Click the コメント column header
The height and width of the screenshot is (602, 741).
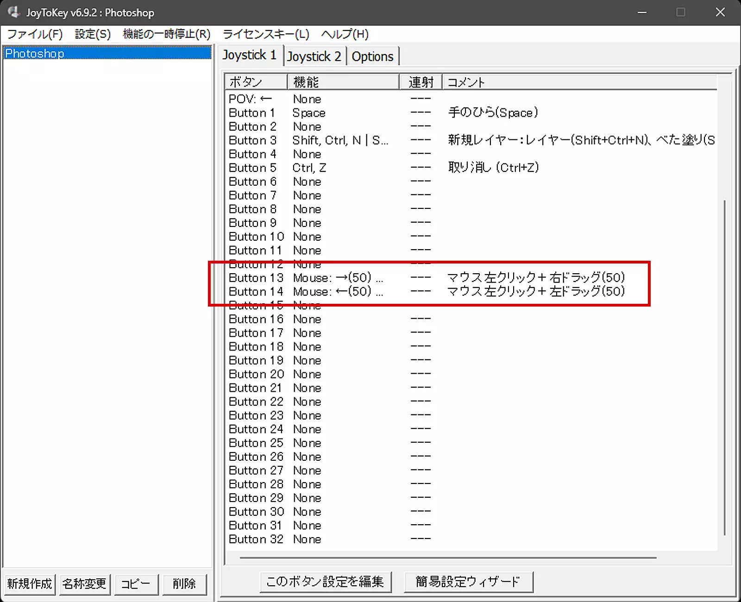[580, 82]
